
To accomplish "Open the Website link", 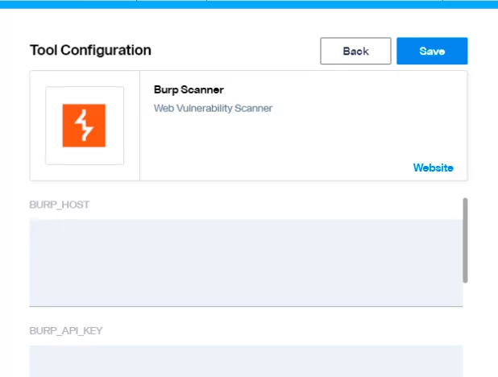I will [x=433, y=168].
